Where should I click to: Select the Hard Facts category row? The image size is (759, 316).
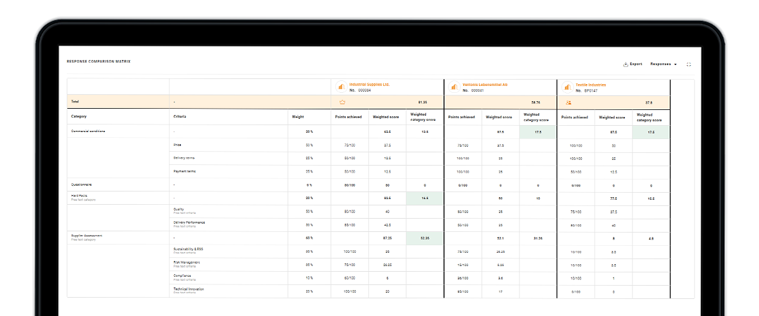coord(80,197)
